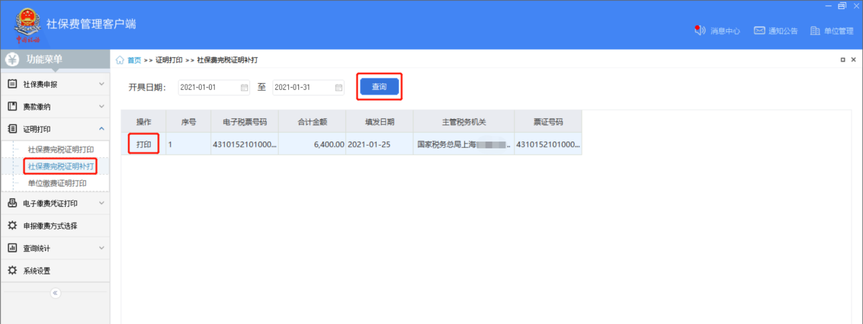The height and width of the screenshot is (324, 863).
Task: Open 通知公告 envelope notifications
Action: click(x=760, y=31)
